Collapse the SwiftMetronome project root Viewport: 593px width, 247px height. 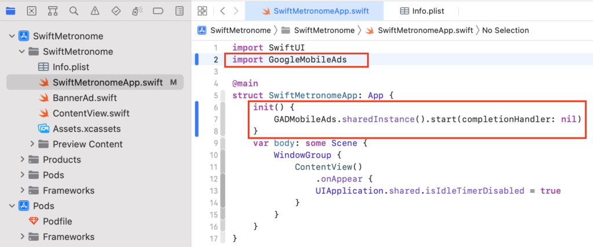(x=12, y=36)
